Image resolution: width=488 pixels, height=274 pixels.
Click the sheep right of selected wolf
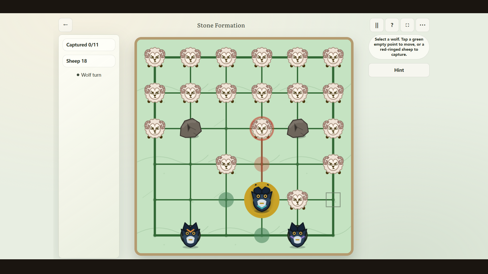[x=297, y=200]
